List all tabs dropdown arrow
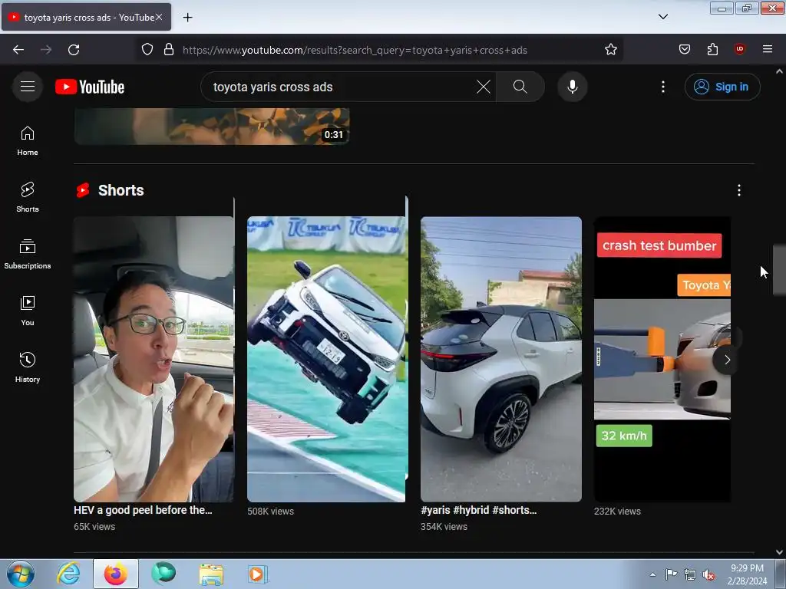Viewport: 786px width, 589px height. tap(662, 17)
